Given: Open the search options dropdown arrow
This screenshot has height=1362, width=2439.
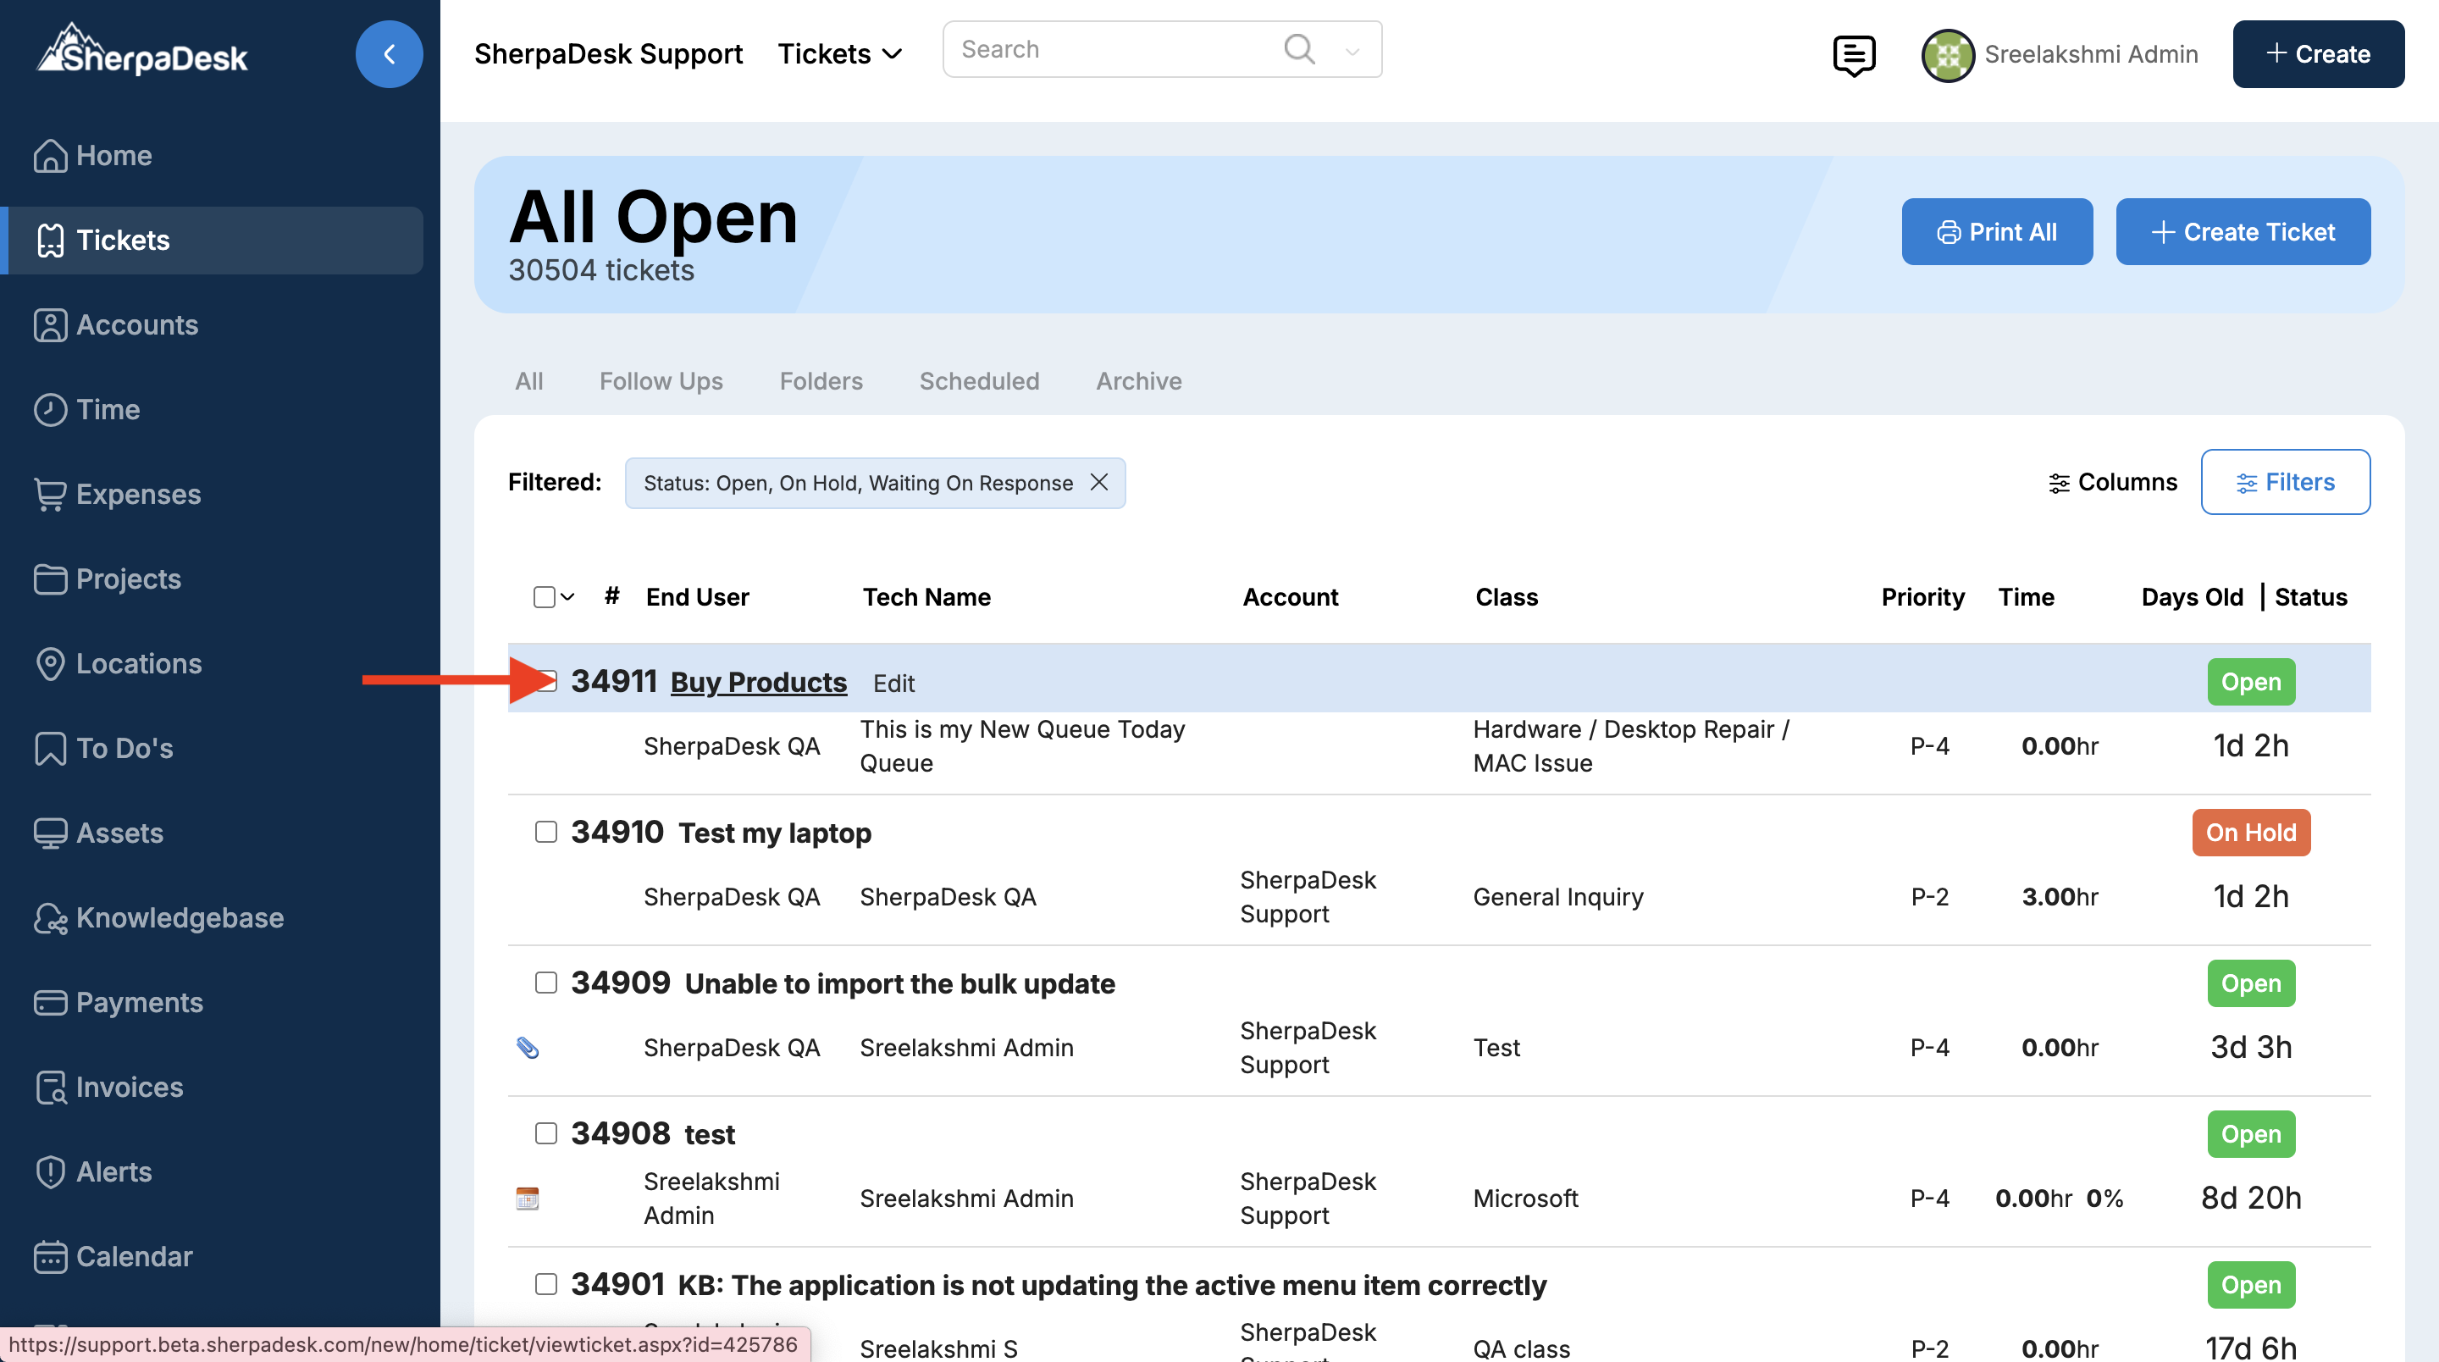Looking at the screenshot, I should tap(1352, 51).
